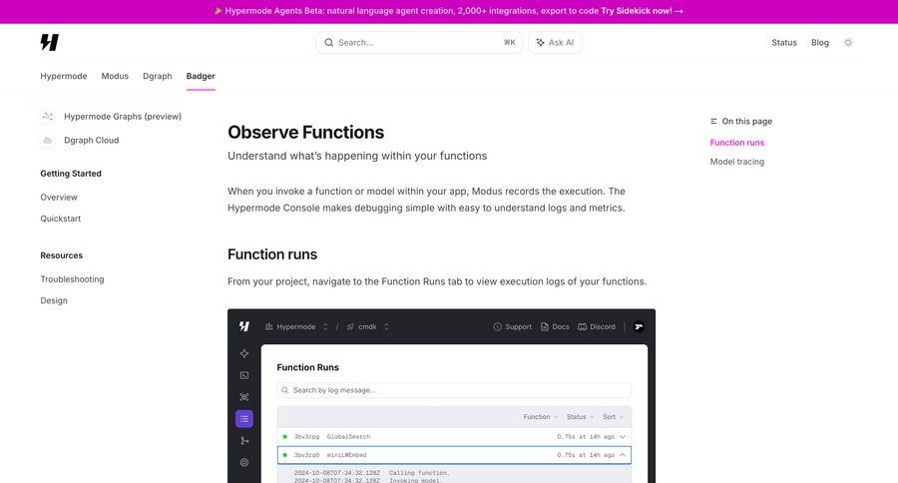Open the Design sidebar link
The image size is (898, 483).
[54, 300]
